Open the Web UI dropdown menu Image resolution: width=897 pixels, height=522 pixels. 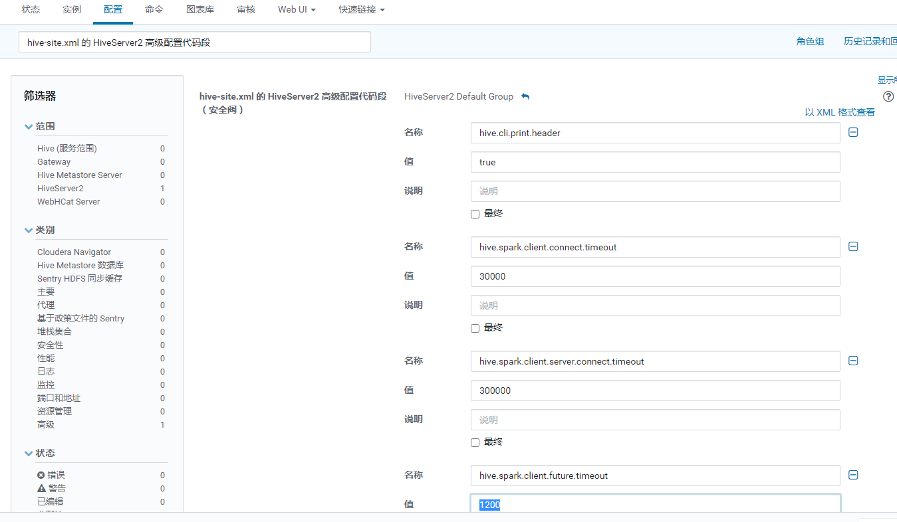tap(297, 9)
